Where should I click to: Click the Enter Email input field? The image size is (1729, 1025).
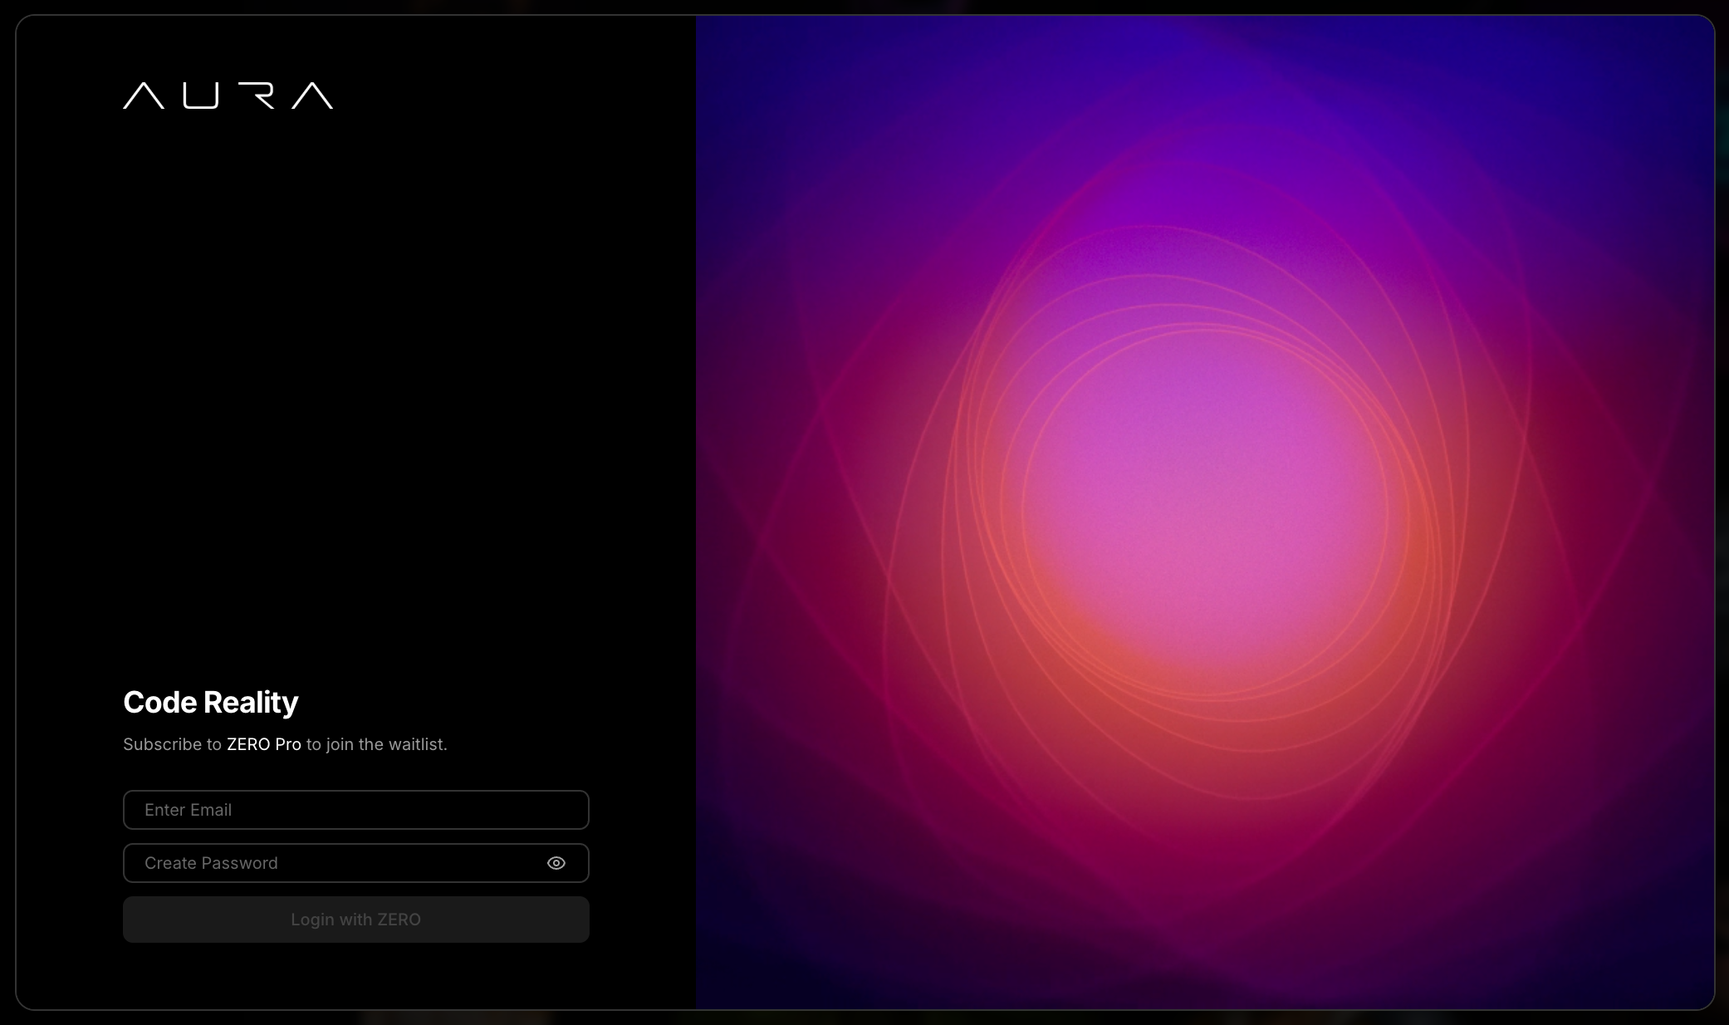[x=355, y=810]
